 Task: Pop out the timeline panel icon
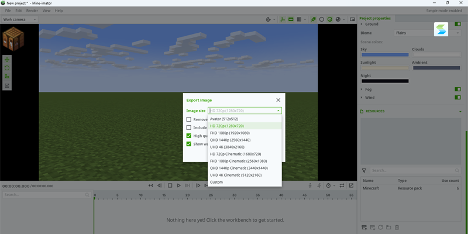[x=352, y=185]
